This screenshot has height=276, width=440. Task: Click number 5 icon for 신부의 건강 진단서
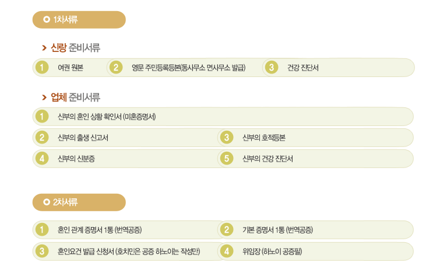pos(226,159)
